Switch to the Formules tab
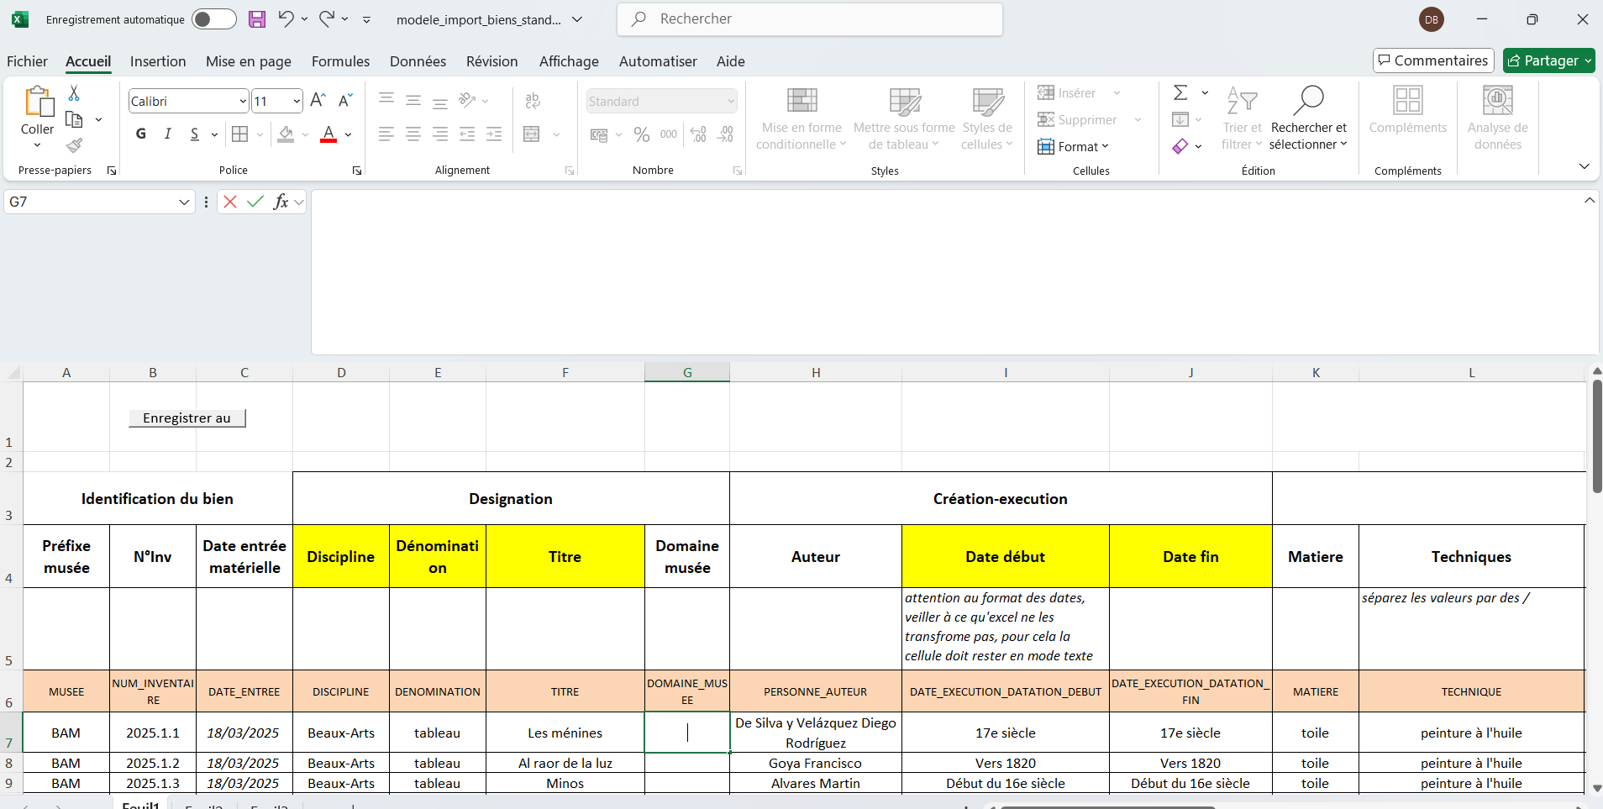The width and height of the screenshot is (1603, 809). [340, 61]
